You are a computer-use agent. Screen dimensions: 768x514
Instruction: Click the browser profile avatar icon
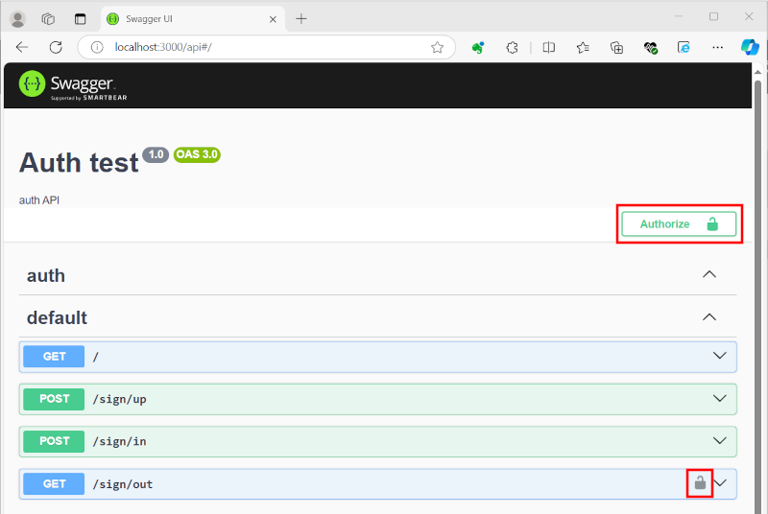(x=18, y=18)
